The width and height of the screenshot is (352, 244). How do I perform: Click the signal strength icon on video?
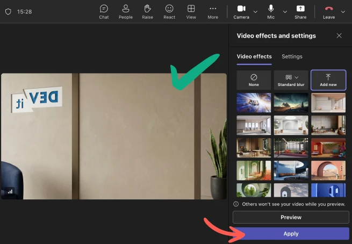[10, 192]
